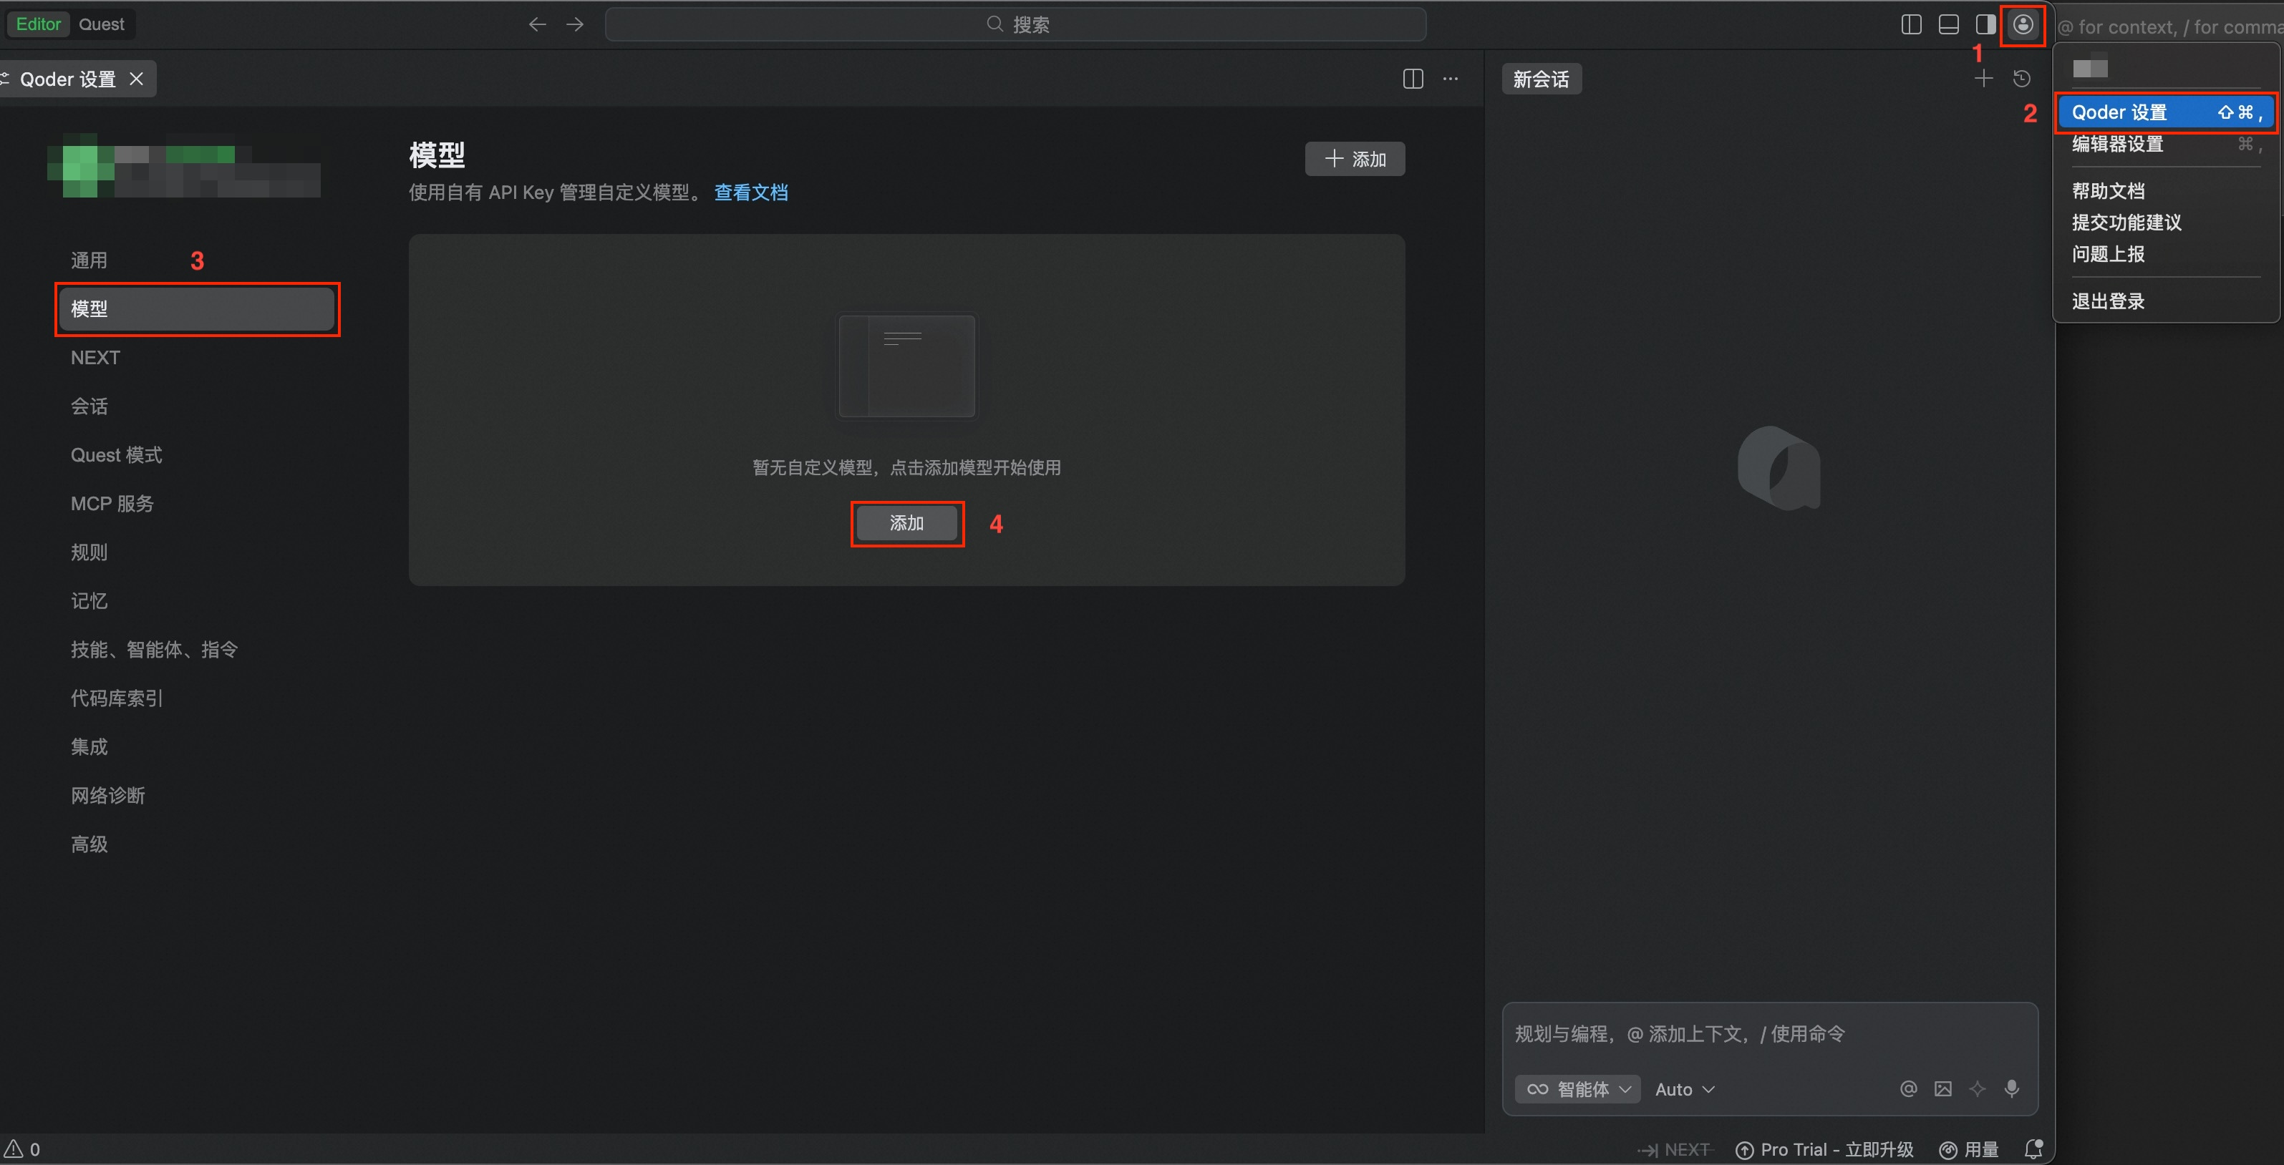Click the user account profile icon
2284x1165 pixels.
click(2023, 25)
